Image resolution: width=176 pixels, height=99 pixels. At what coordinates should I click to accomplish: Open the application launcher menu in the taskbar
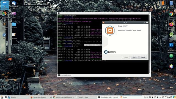tap(2, 97)
